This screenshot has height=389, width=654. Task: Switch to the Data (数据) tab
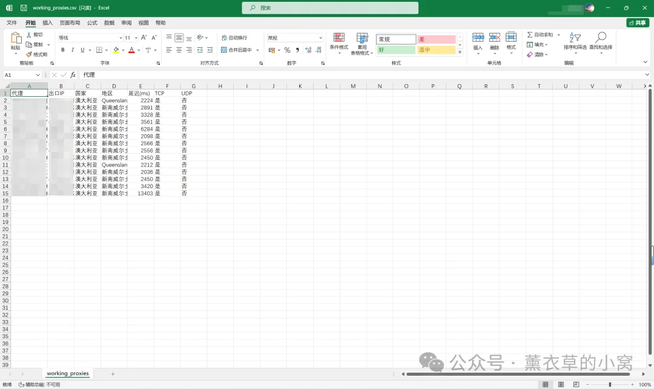pos(109,23)
